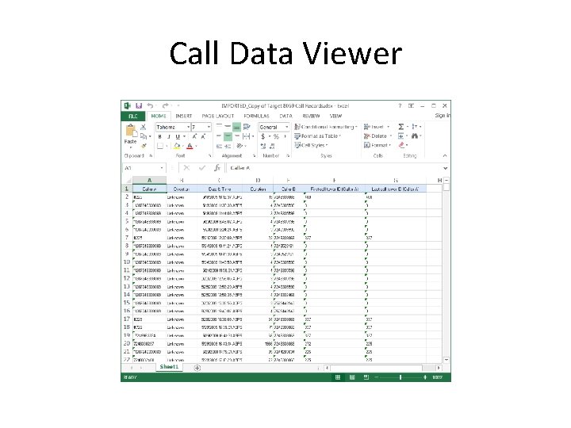
Task: Click Comma Style icon
Action: pyautogui.click(x=285, y=136)
